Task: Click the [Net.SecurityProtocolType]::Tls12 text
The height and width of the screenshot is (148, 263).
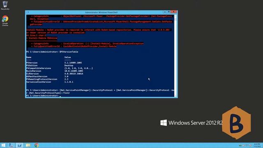Action: click(x=49, y=93)
